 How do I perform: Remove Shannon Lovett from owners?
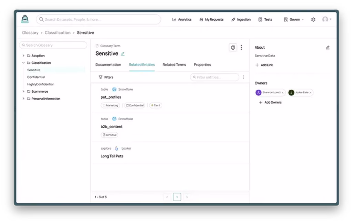click(283, 93)
